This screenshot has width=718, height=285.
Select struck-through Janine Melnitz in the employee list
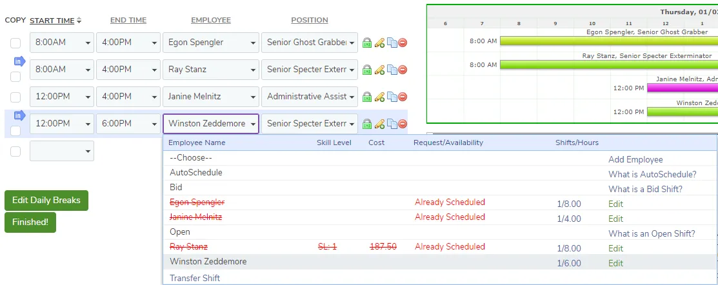(x=196, y=217)
